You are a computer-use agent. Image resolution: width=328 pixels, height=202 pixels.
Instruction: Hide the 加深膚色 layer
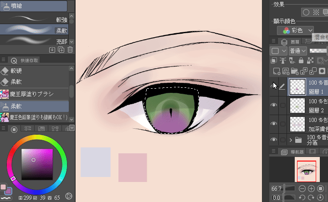[x=274, y=123]
